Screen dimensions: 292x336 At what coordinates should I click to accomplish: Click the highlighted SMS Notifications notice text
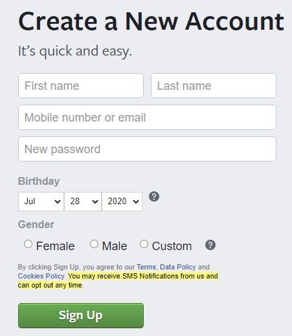pos(118,280)
